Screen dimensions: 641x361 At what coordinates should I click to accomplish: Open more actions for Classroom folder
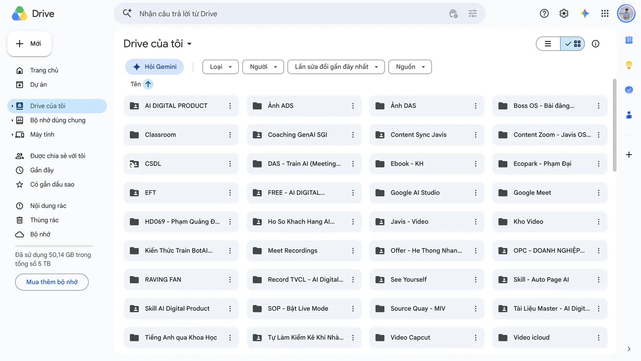coord(230,135)
